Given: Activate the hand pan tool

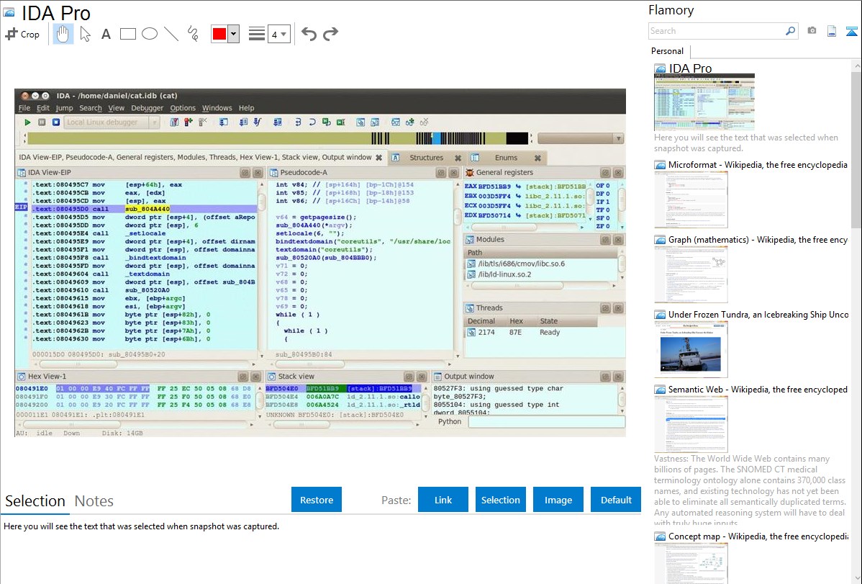Looking at the screenshot, I should 63,34.
